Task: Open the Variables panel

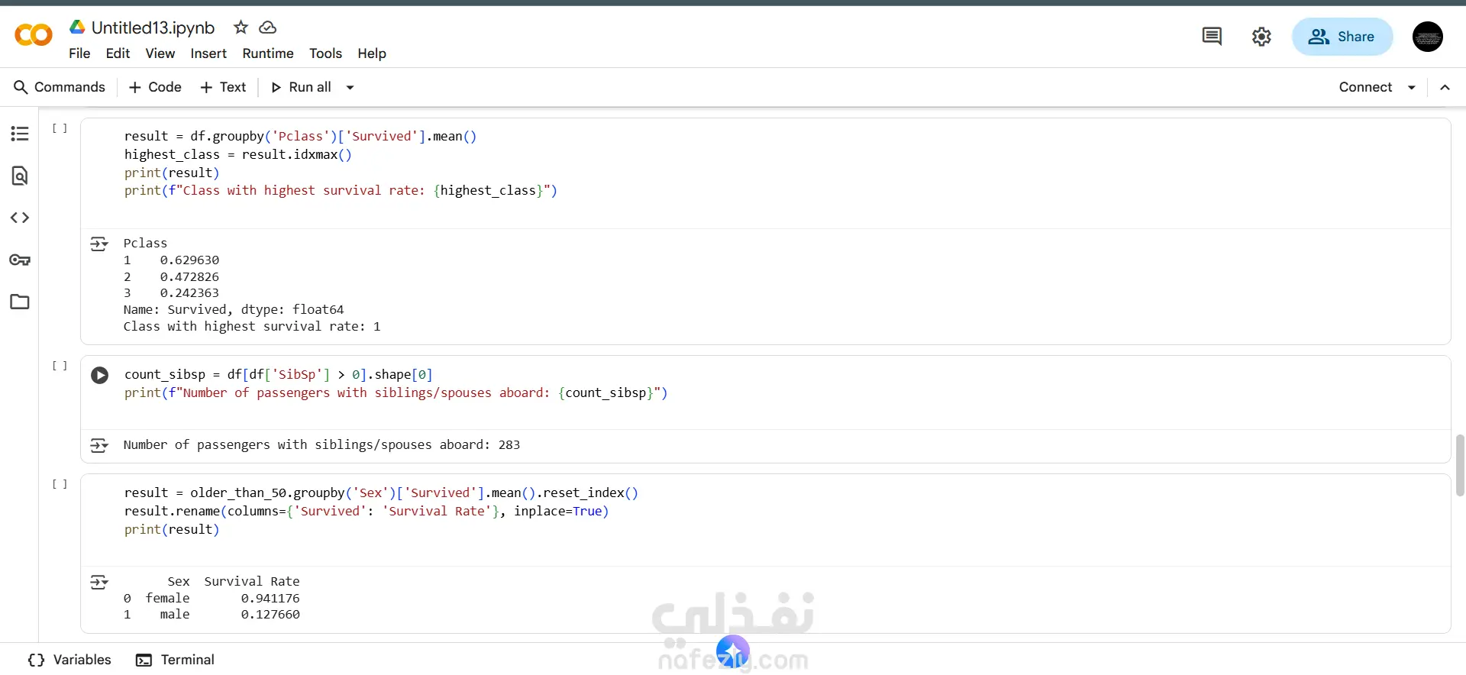Action: point(69,660)
